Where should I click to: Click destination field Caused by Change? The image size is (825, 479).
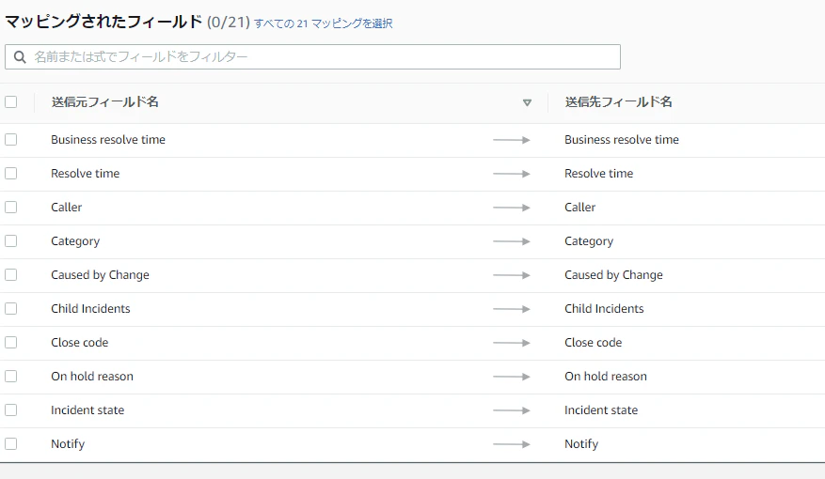613,274
